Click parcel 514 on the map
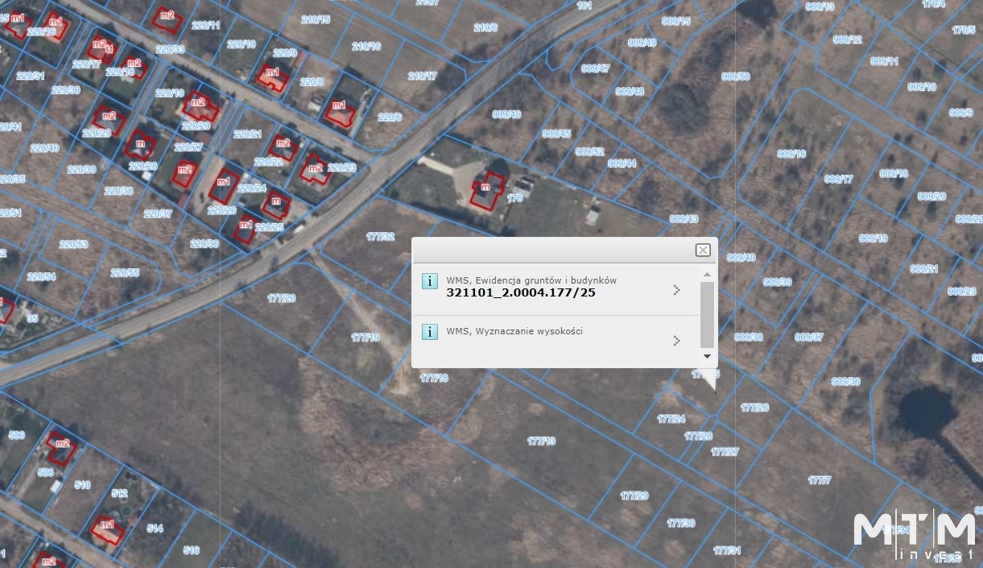This screenshot has height=568, width=983. pyautogui.click(x=155, y=529)
